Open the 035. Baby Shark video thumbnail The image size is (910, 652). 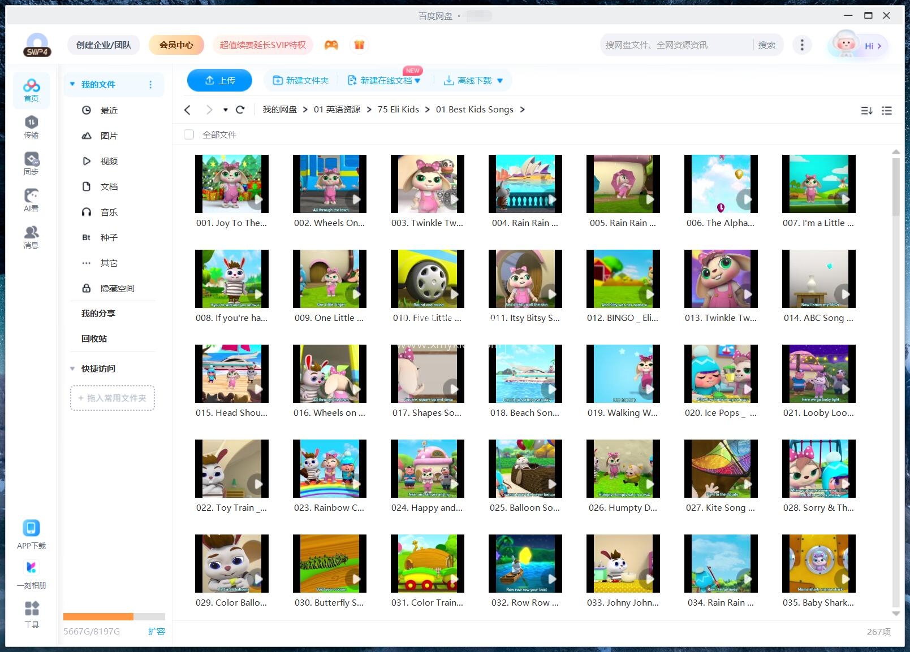tap(818, 563)
